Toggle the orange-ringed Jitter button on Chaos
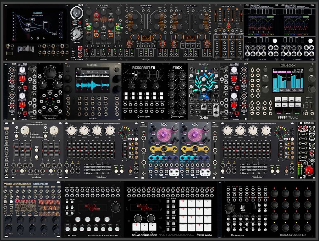 tap(96, 35)
